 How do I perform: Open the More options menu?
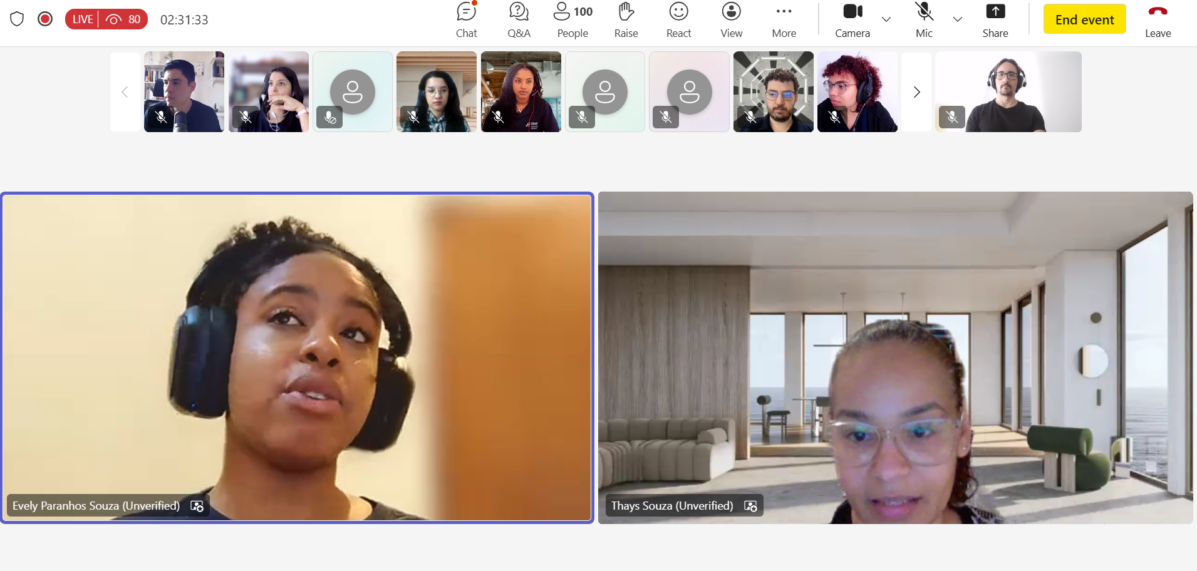(x=784, y=20)
